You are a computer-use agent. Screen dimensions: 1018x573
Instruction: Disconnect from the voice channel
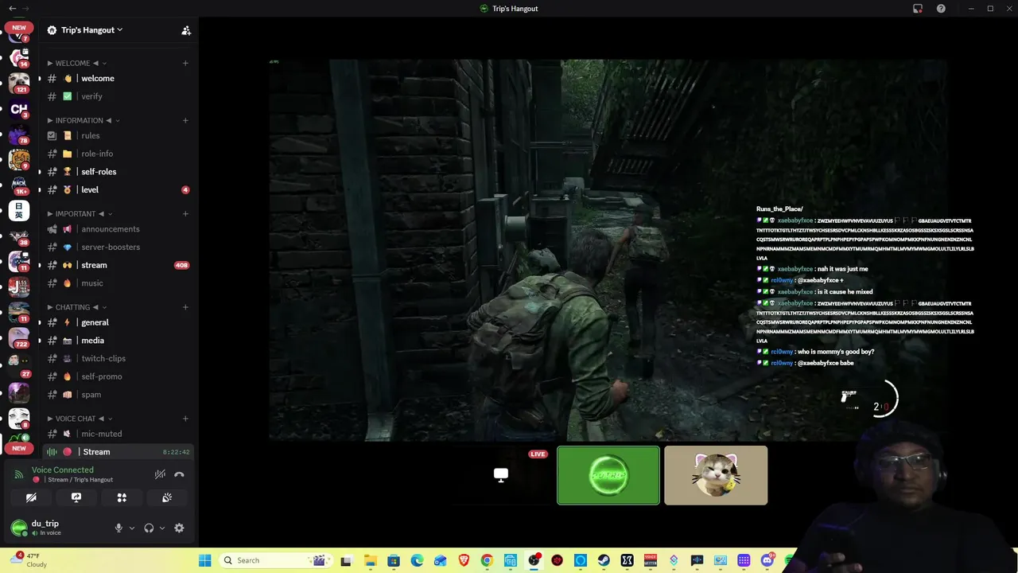(179, 474)
